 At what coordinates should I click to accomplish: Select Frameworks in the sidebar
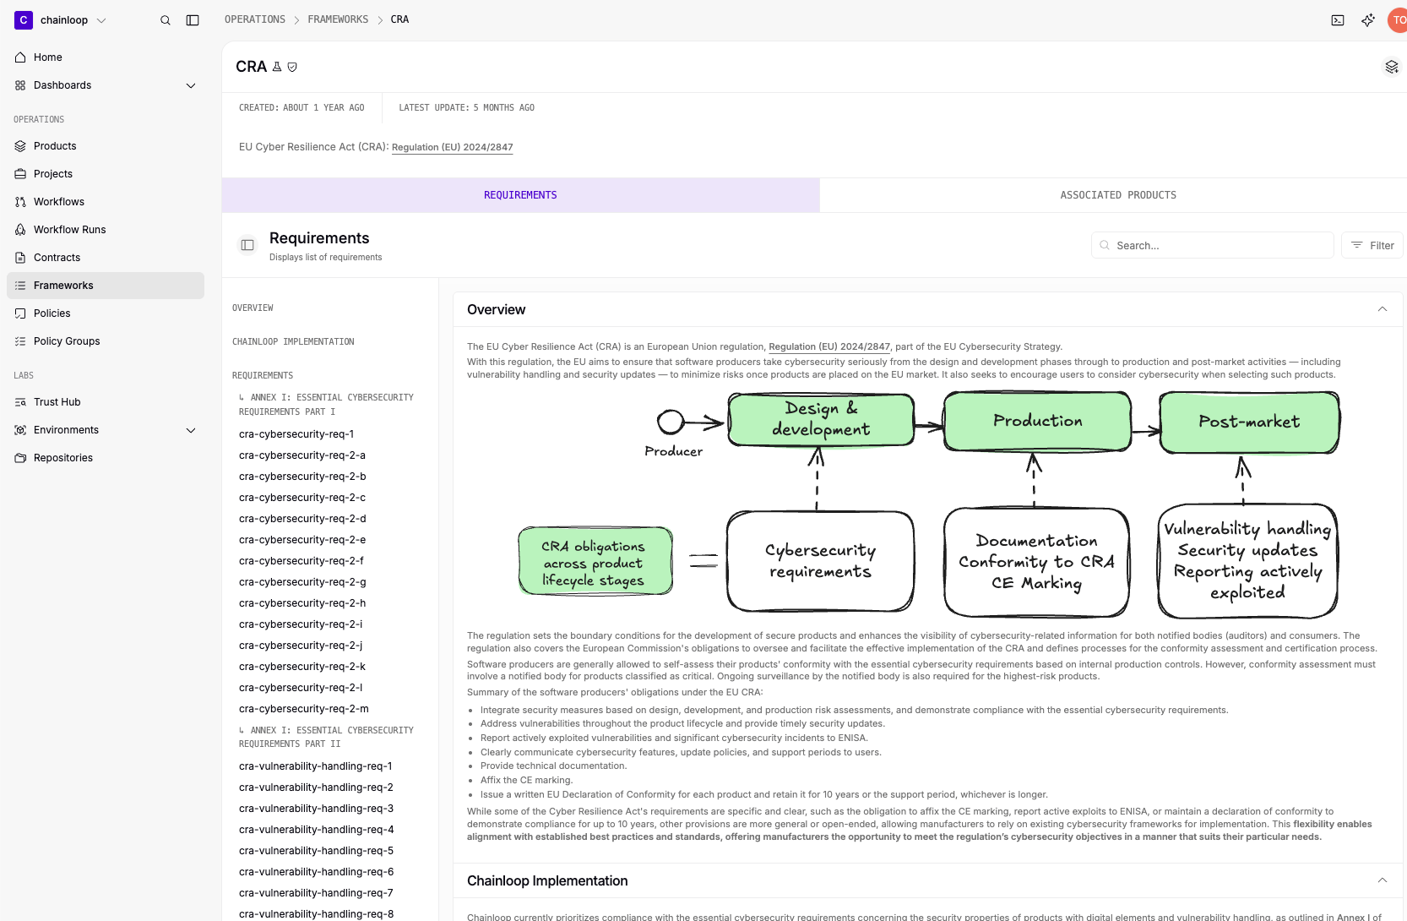point(106,286)
